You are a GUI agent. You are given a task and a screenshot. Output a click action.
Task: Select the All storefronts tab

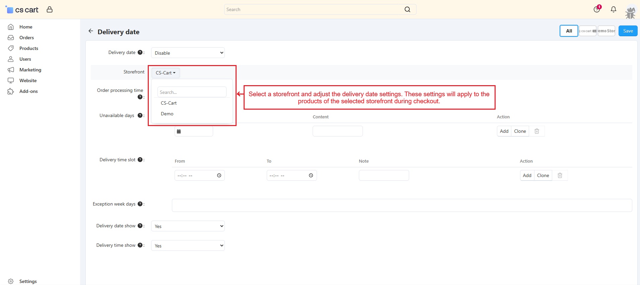(x=569, y=31)
